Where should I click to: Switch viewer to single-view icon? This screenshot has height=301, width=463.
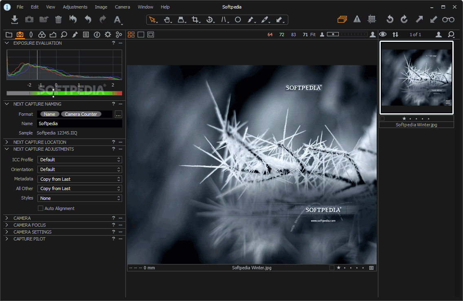click(141, 35)
